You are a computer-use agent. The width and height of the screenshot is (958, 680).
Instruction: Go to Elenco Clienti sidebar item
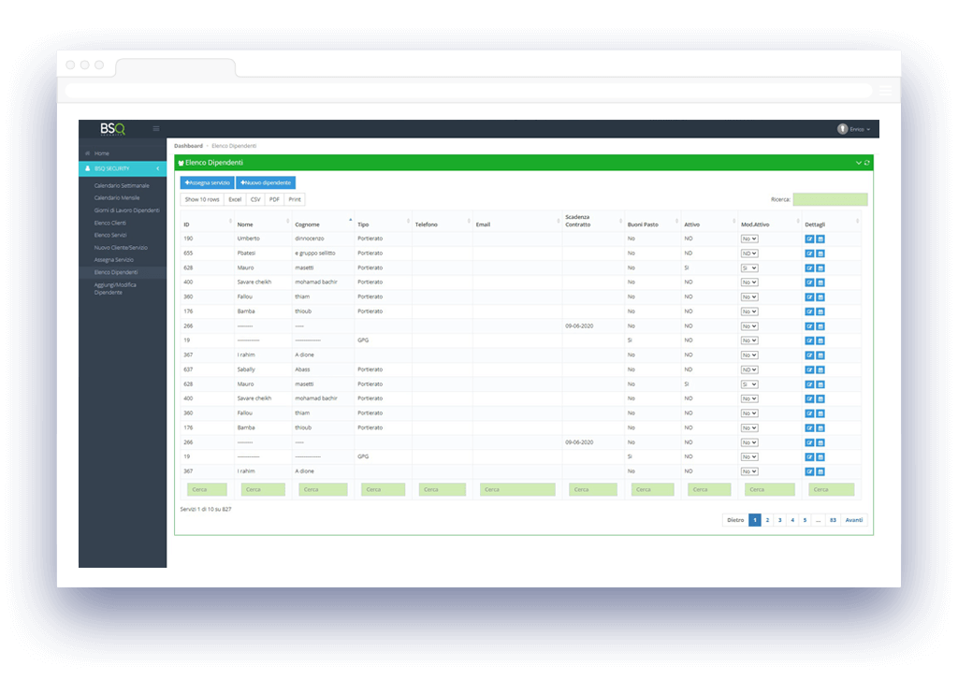pos(110,223)
